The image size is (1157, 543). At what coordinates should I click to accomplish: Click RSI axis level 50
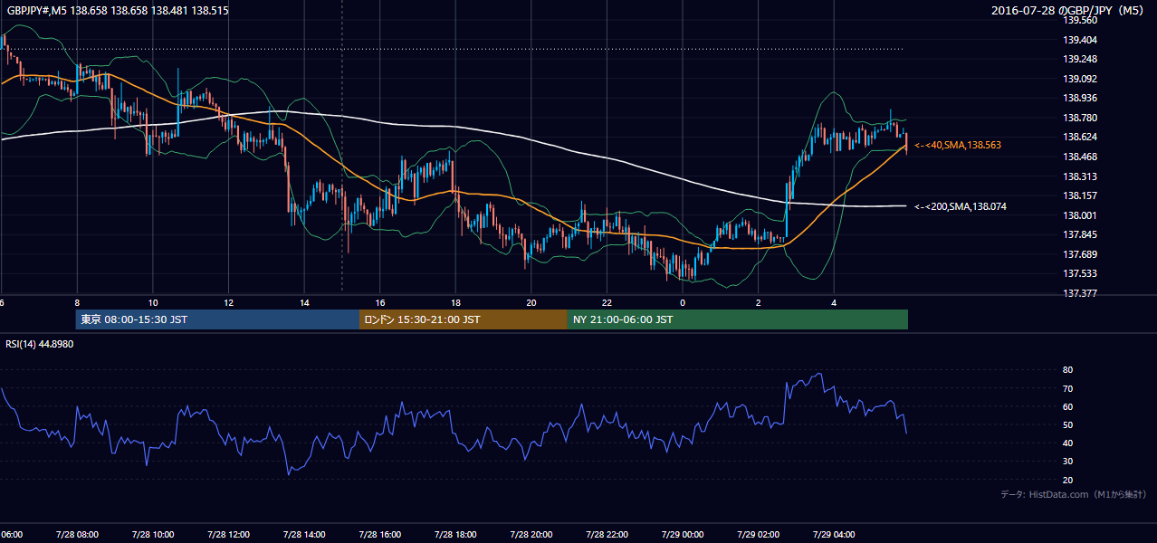tap(1068, 424)
